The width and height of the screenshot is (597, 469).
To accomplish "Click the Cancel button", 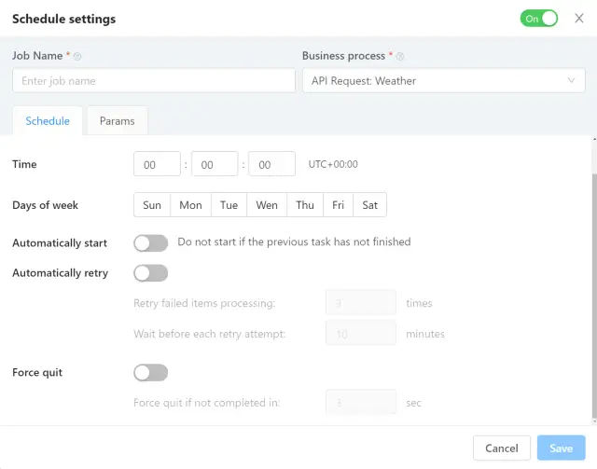I will click(x=502, y=448).
